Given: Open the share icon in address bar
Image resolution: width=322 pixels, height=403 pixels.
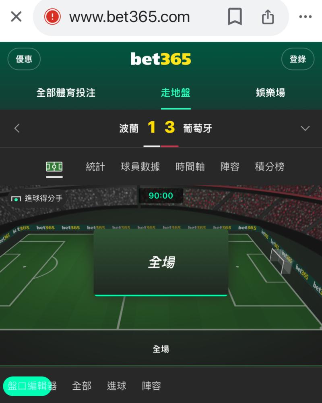Looking at the screenshot, I should point(268,17).
